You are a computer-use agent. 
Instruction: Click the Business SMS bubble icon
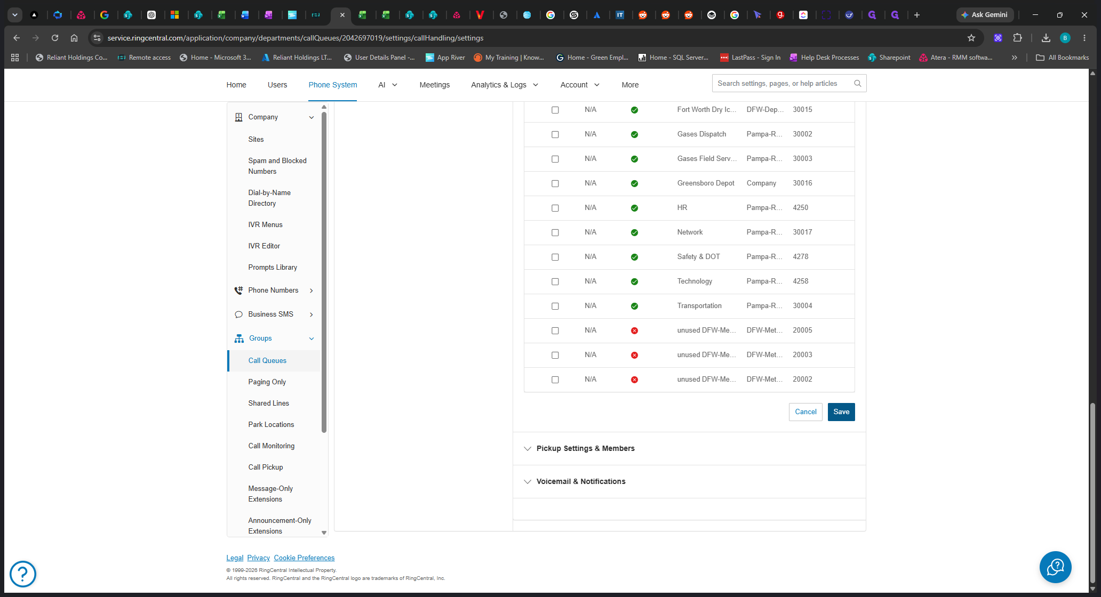click(238, 314)
